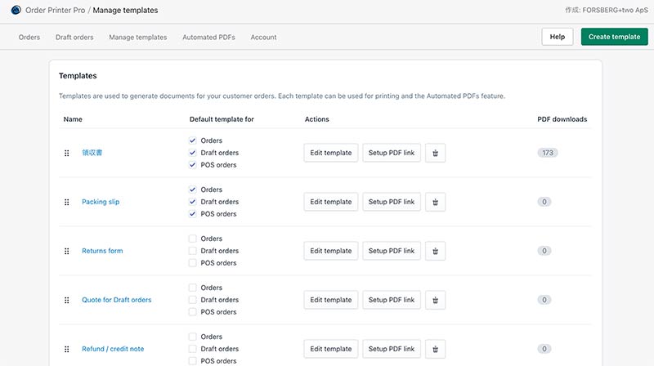
Task: Enable Draft orders for Returns form
Action: pos(193,251)
